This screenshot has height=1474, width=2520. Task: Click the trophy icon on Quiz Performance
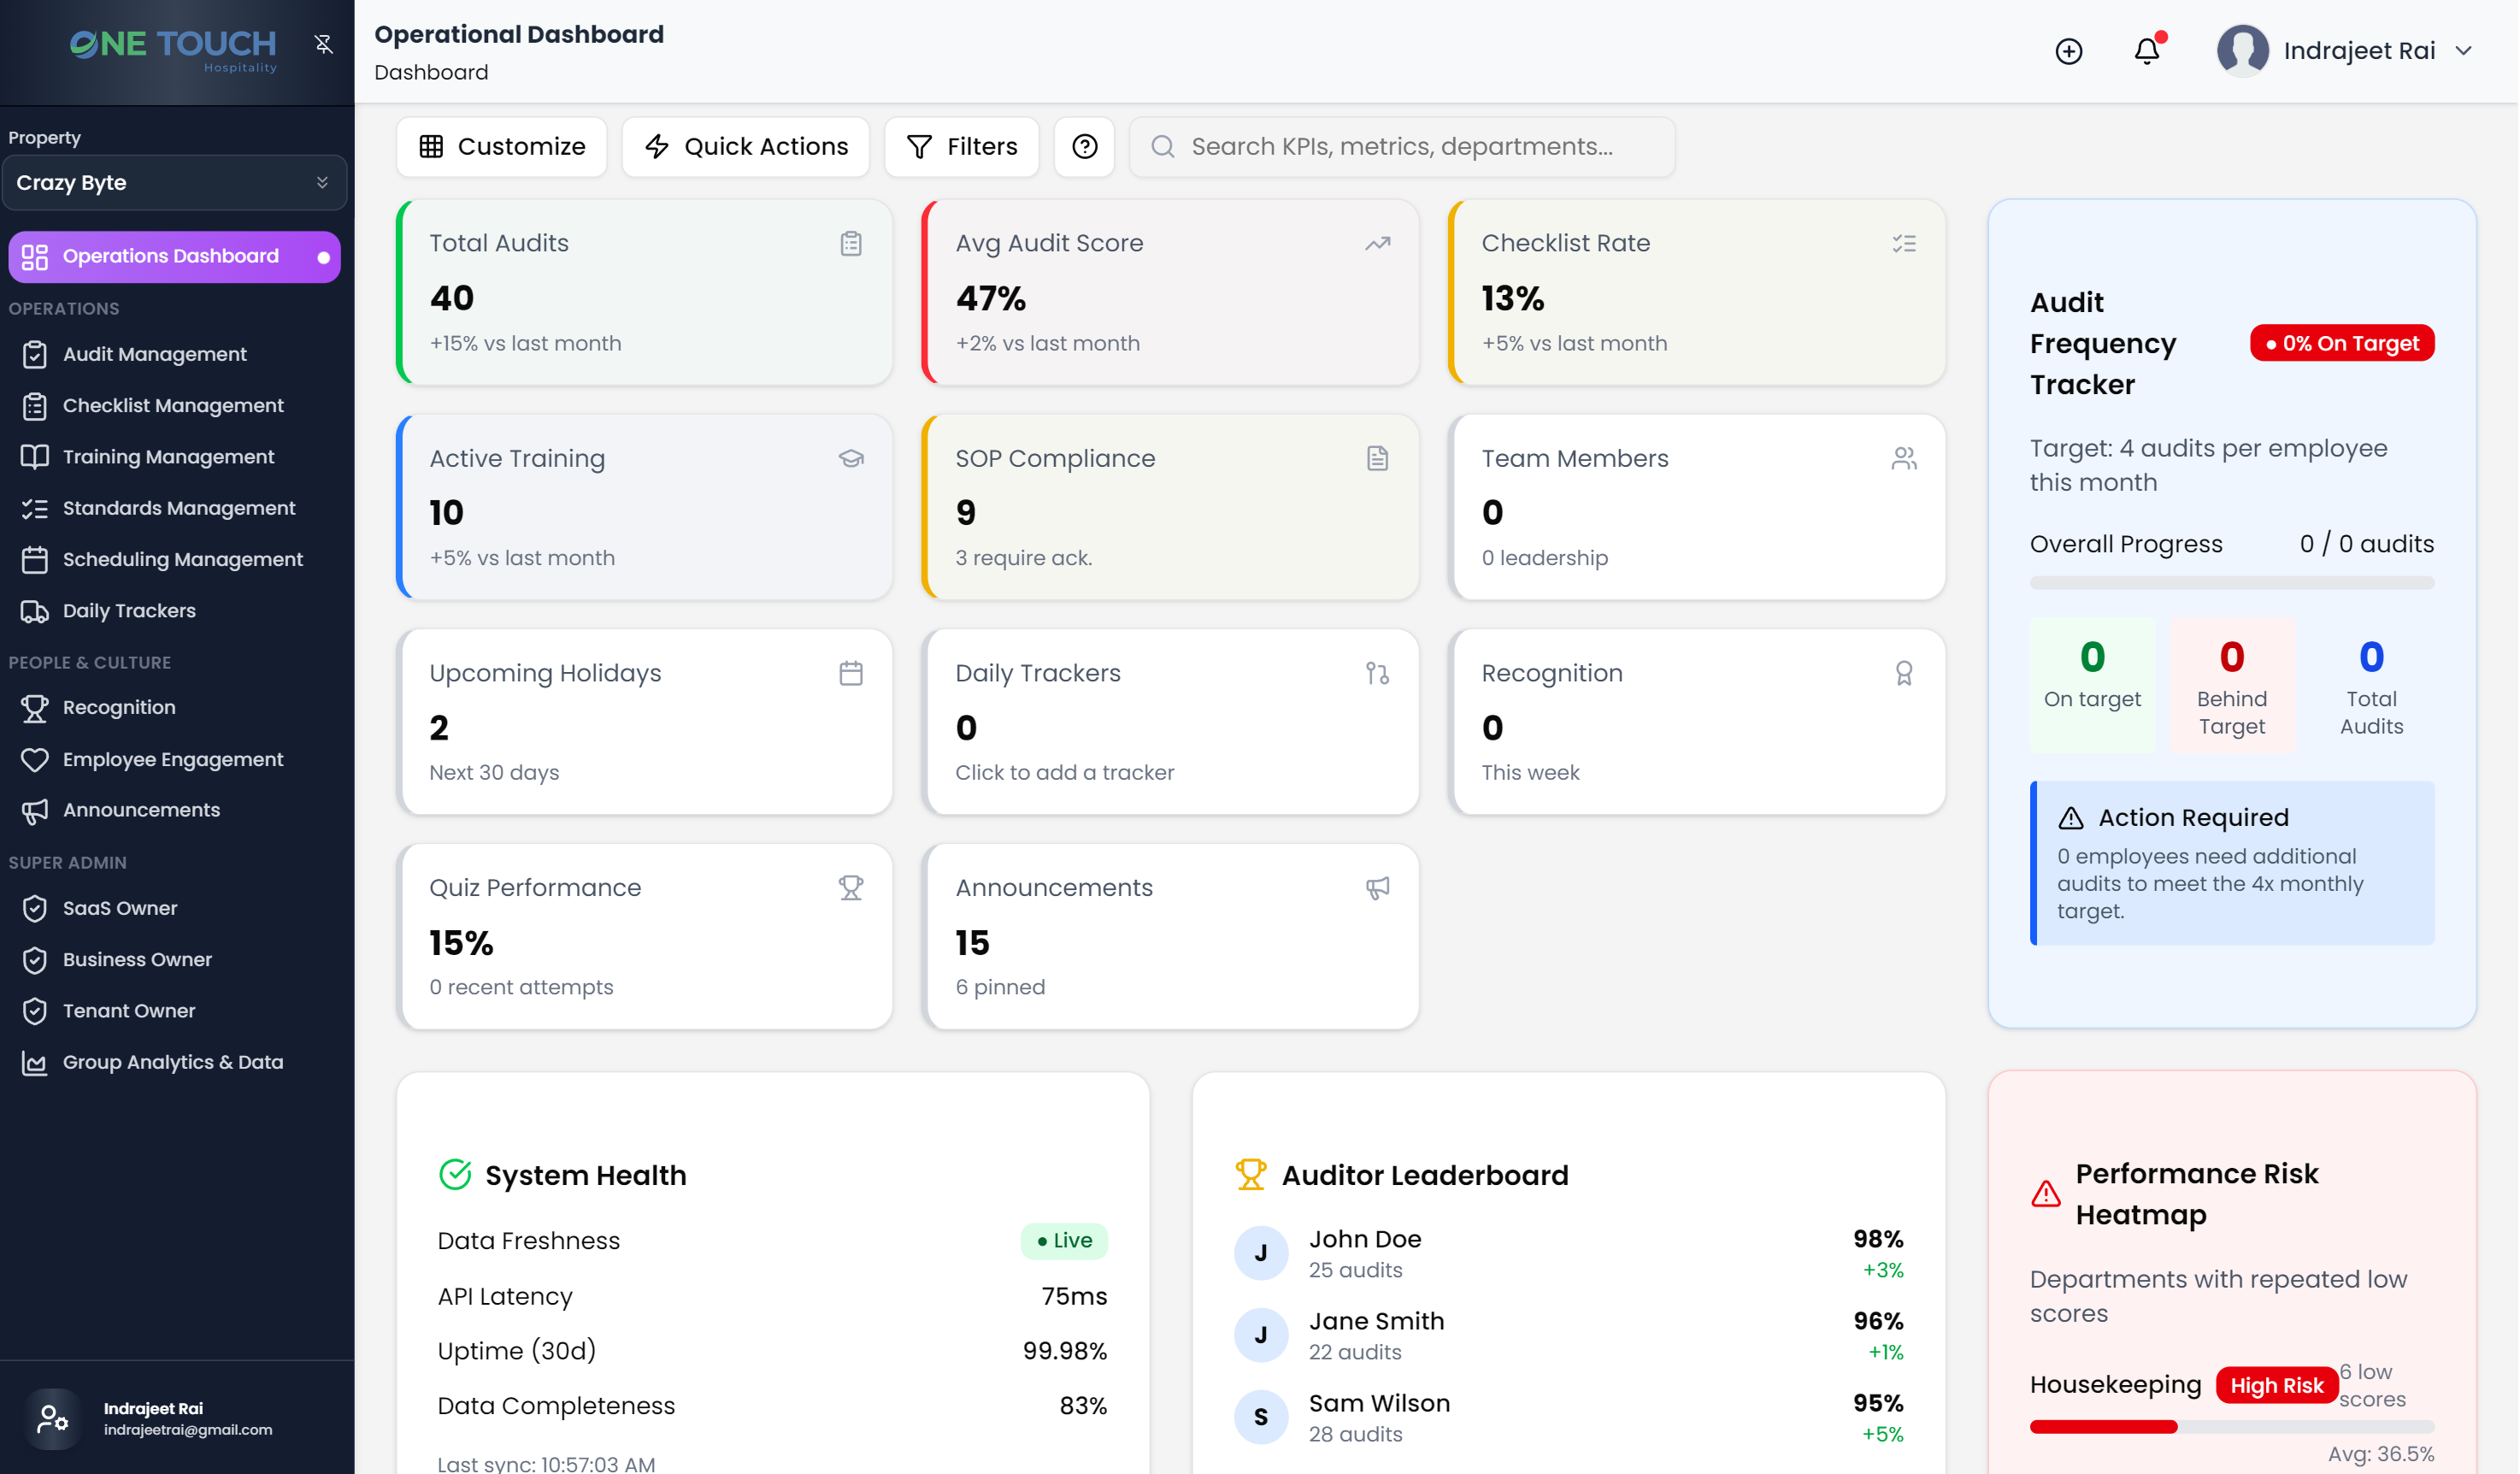pyautogui.click(x=850, y=888)
